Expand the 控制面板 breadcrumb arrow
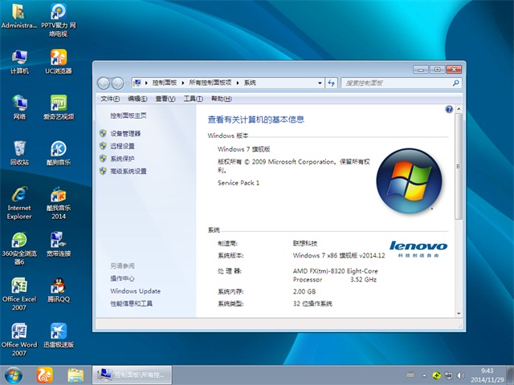 [184, 83]
